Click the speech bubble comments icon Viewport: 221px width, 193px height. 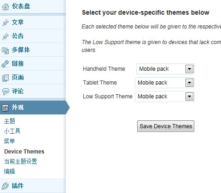click(x=6, y=91)
